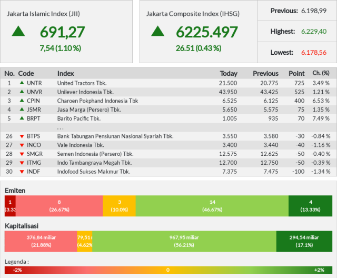Click the JII value 691,27
Image resolution: width=337 pixels, height=278 pixels.
coord(63,32)
